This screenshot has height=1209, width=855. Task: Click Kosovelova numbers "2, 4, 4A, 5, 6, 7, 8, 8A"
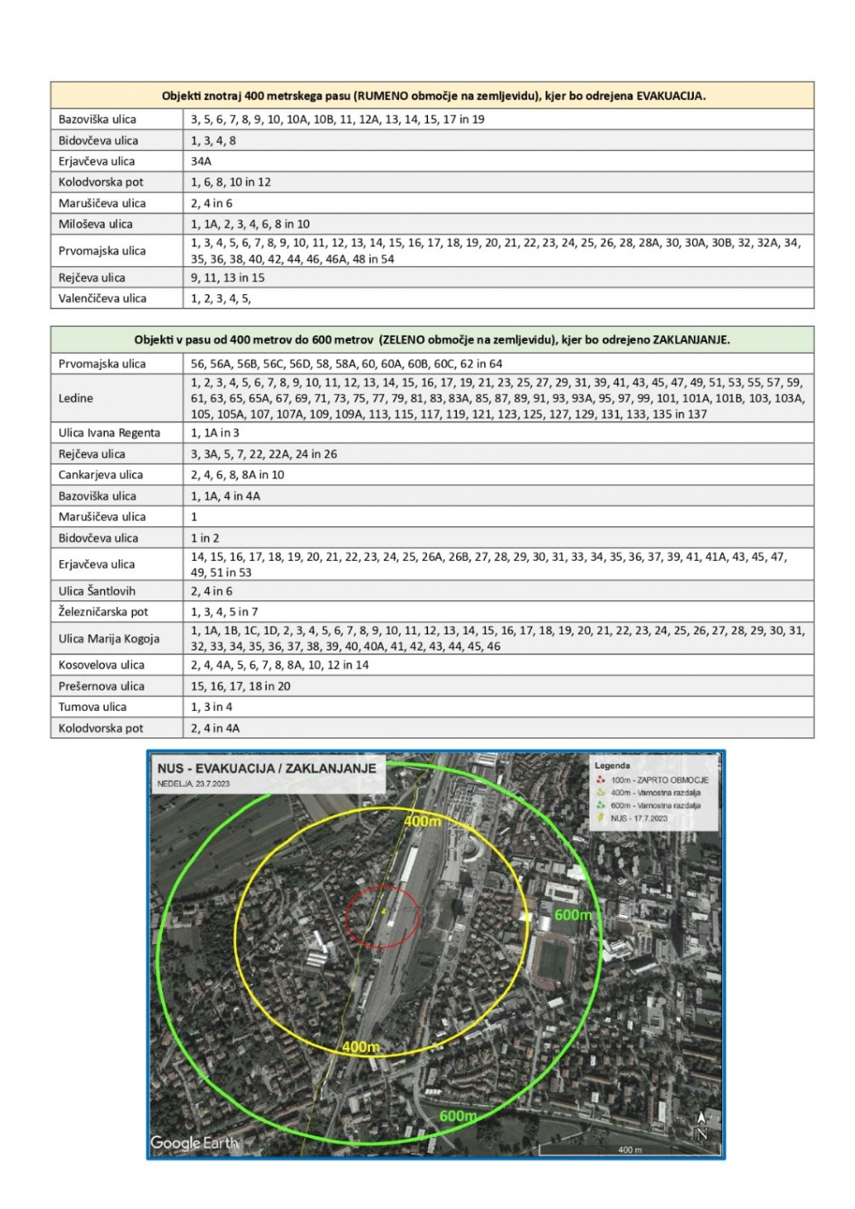[280, 665]
